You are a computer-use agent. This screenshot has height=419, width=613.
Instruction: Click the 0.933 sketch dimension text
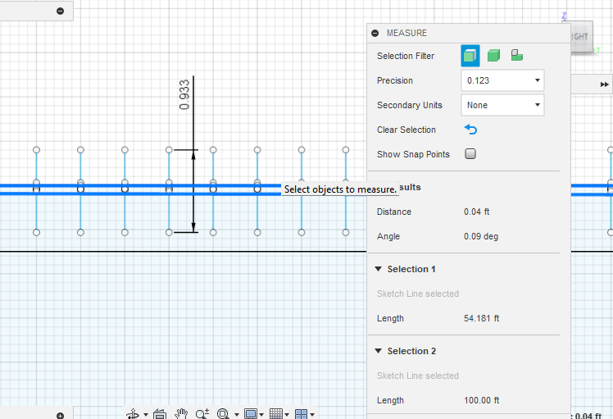[184, 94]
